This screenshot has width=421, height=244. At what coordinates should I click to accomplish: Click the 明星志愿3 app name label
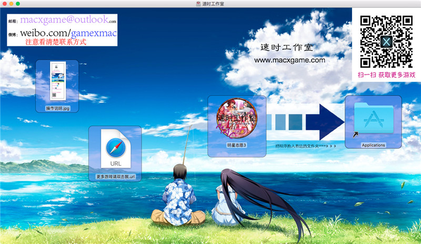tap(236, 145)
